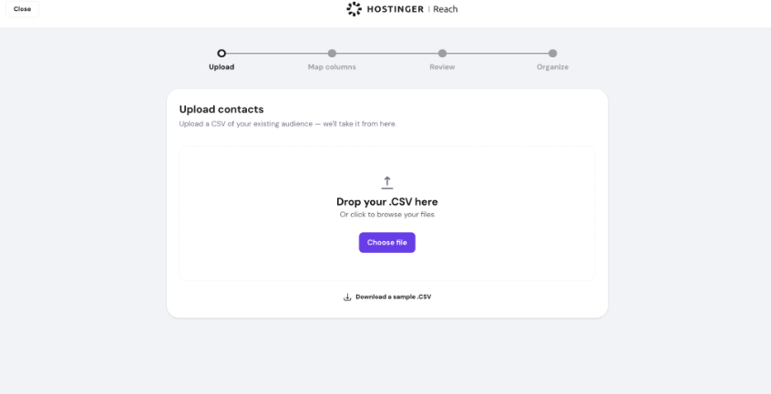Go to the Organize step label
The height and width of the screenshot is (394, 771).
click(x=552, y=66)
